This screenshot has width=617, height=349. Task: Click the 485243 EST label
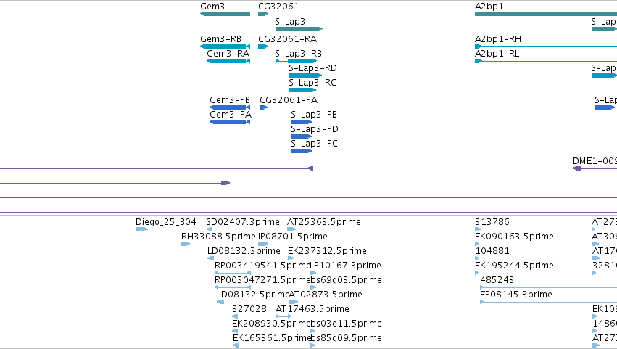pyautogui.click(x=497, y=280)
